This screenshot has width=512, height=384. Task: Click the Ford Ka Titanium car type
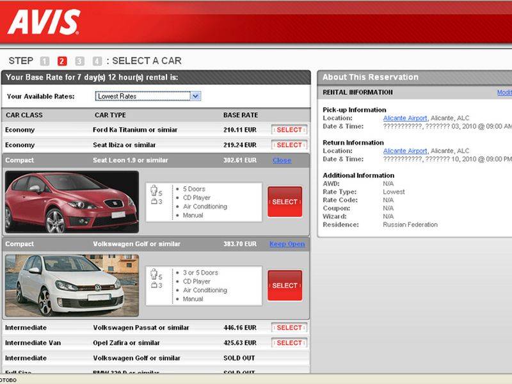tap(135, 130)
